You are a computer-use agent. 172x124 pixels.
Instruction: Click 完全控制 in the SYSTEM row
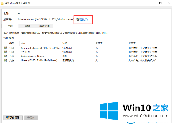[67, 52]
